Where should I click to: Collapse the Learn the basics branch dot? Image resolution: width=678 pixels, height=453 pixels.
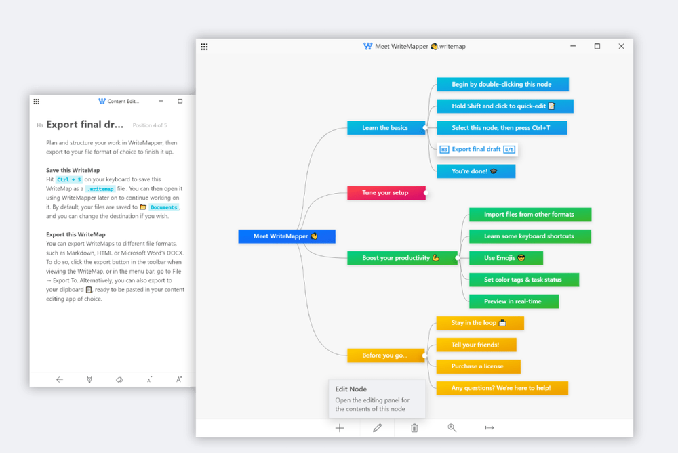click(x=425, y=128)
